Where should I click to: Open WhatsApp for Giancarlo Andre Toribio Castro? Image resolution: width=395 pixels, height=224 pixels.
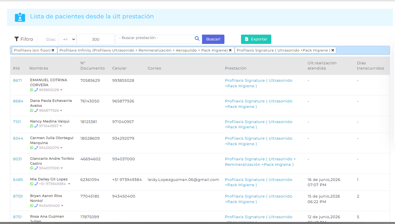32,168
